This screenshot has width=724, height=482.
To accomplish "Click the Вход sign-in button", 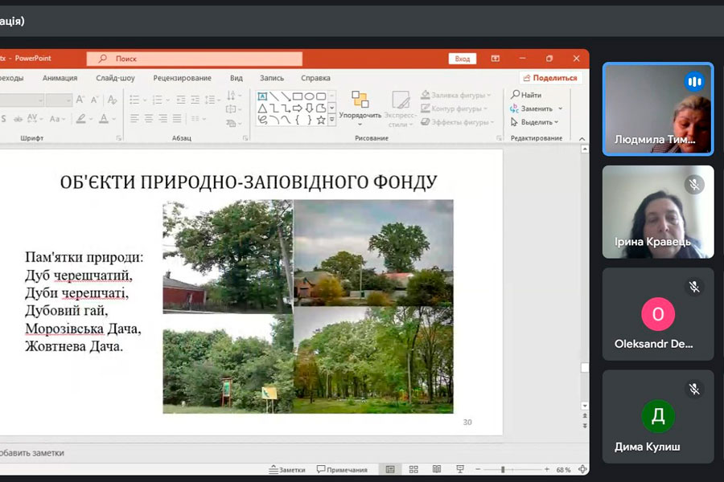I will (463, 59).
